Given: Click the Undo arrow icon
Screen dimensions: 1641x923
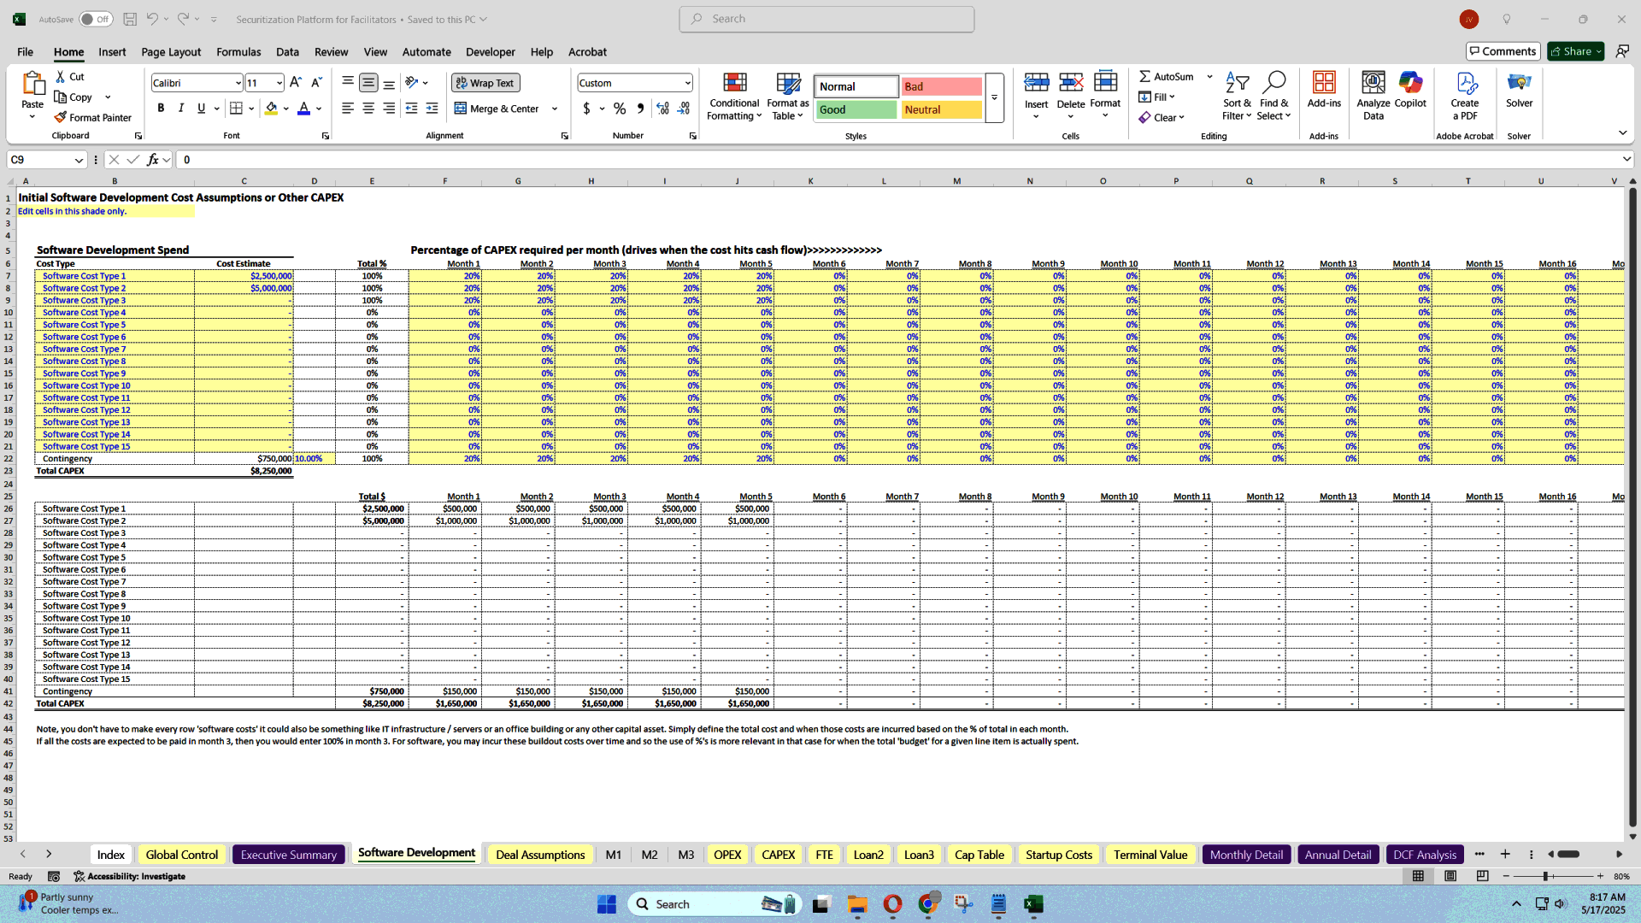Looking at the screenshot, I should (x=151, y=19).
